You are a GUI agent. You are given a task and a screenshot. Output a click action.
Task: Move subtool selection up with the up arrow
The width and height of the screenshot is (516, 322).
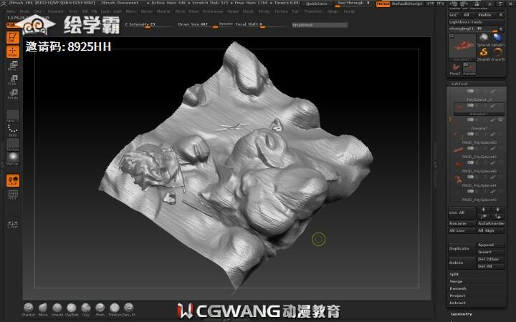484,209
